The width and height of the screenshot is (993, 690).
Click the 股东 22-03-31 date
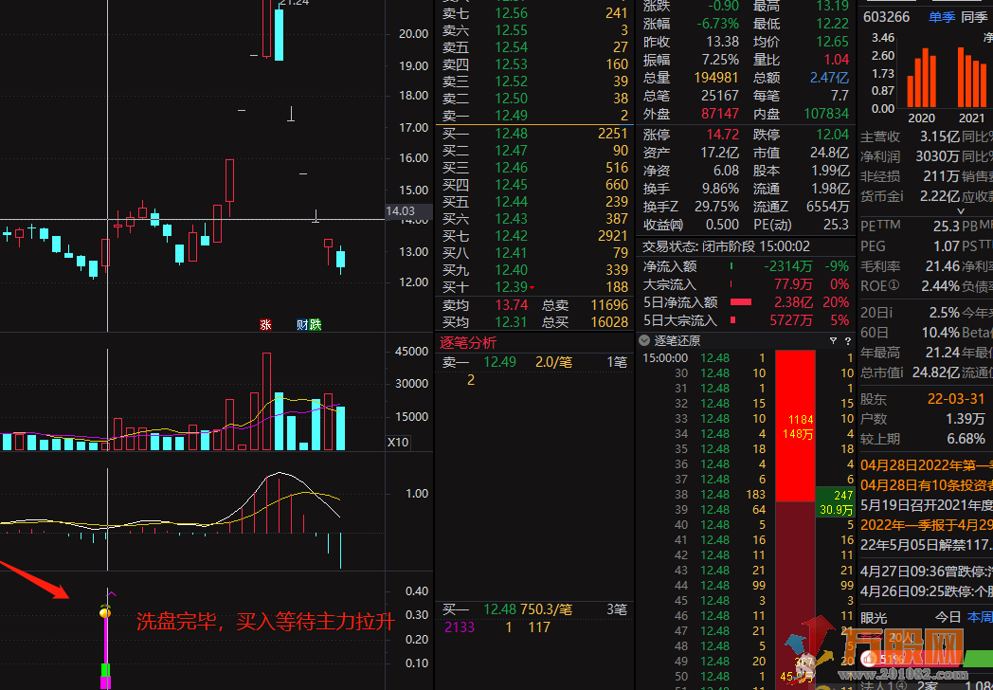click(x=956, y=400)
